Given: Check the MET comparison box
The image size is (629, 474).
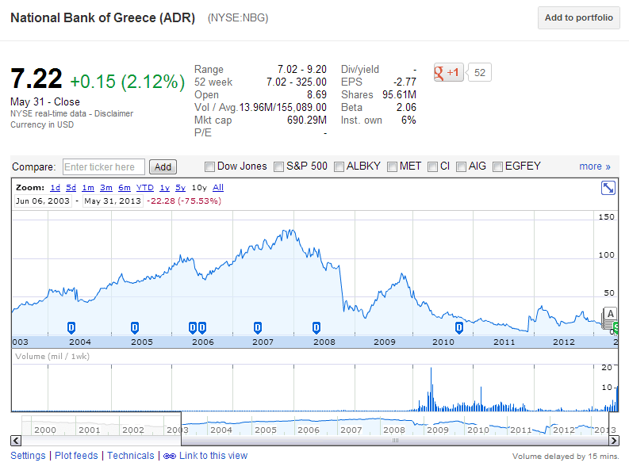Looking at the screenshot, I should (x=392, y=166).
